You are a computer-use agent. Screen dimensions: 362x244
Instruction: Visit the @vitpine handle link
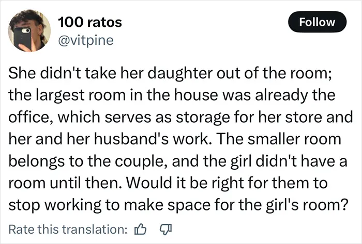pyautogui.click(x=86, y=40)
